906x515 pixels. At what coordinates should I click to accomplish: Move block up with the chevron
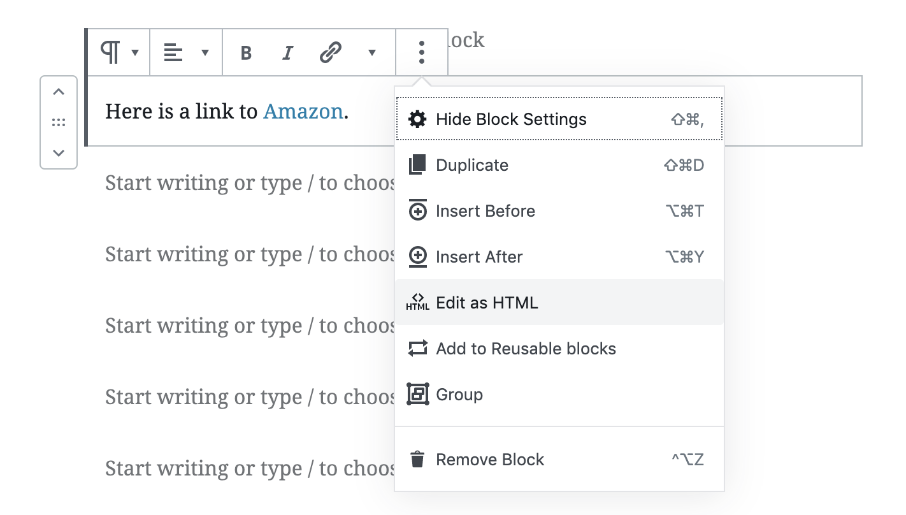(59, 92)
